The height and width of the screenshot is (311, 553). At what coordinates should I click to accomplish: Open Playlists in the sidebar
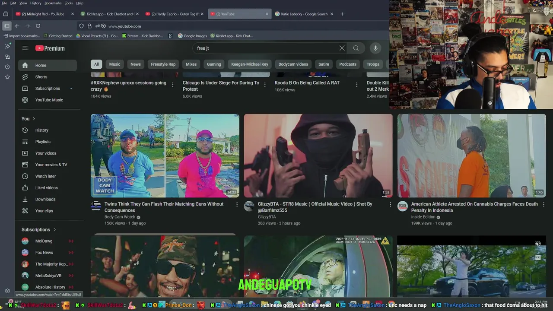(48, 142)
